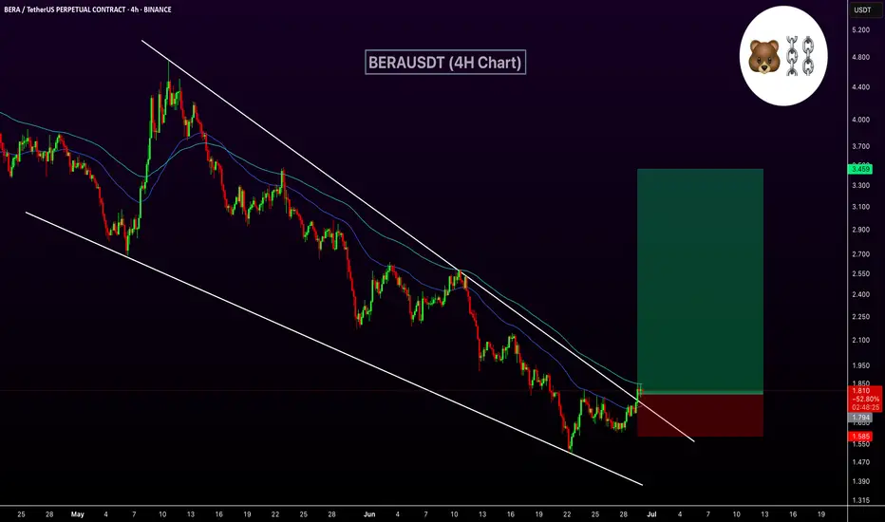Click the 1.390 price axis label
The image size is (885, 522).
coord(860,481)
